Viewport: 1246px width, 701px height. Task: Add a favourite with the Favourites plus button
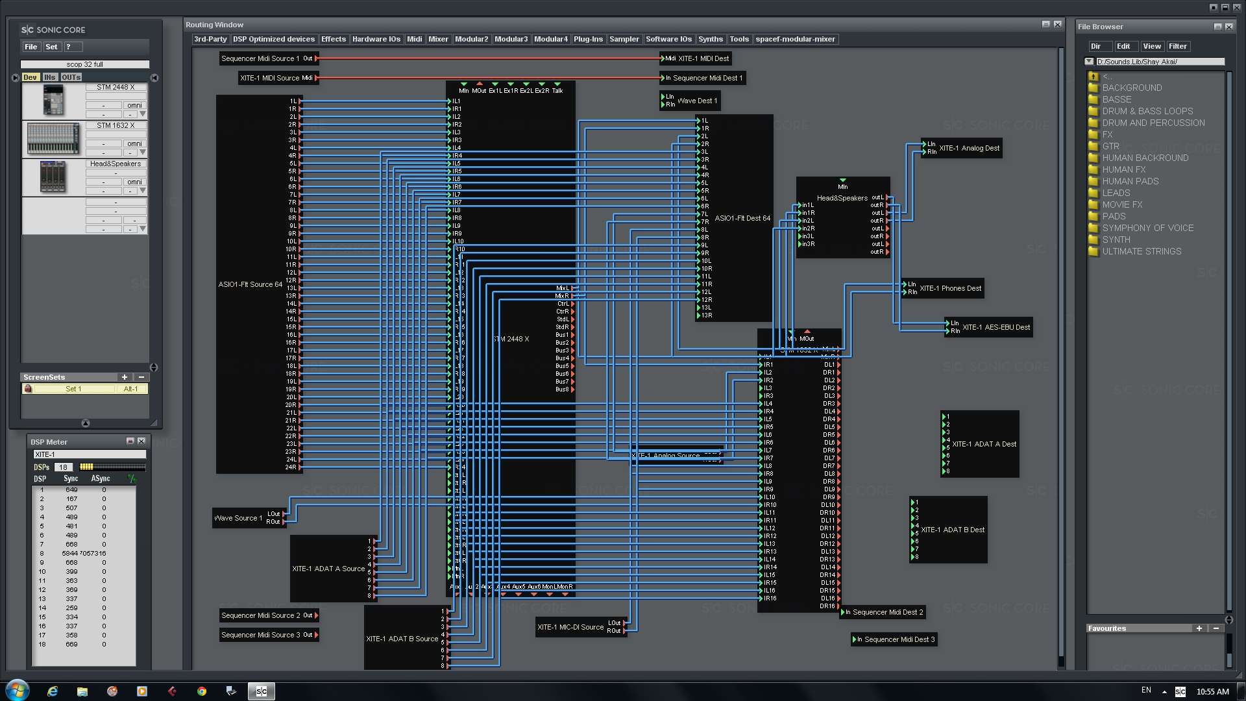point(1199,628)
